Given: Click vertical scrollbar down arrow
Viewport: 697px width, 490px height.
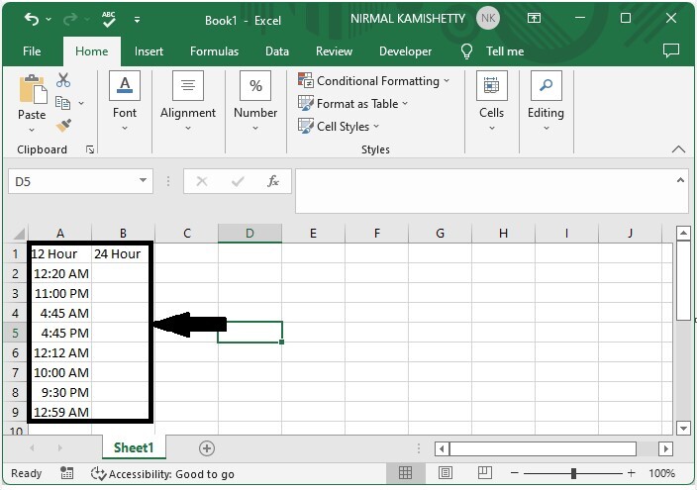Looking at the screenshot, I should click(x=683, y=429).
